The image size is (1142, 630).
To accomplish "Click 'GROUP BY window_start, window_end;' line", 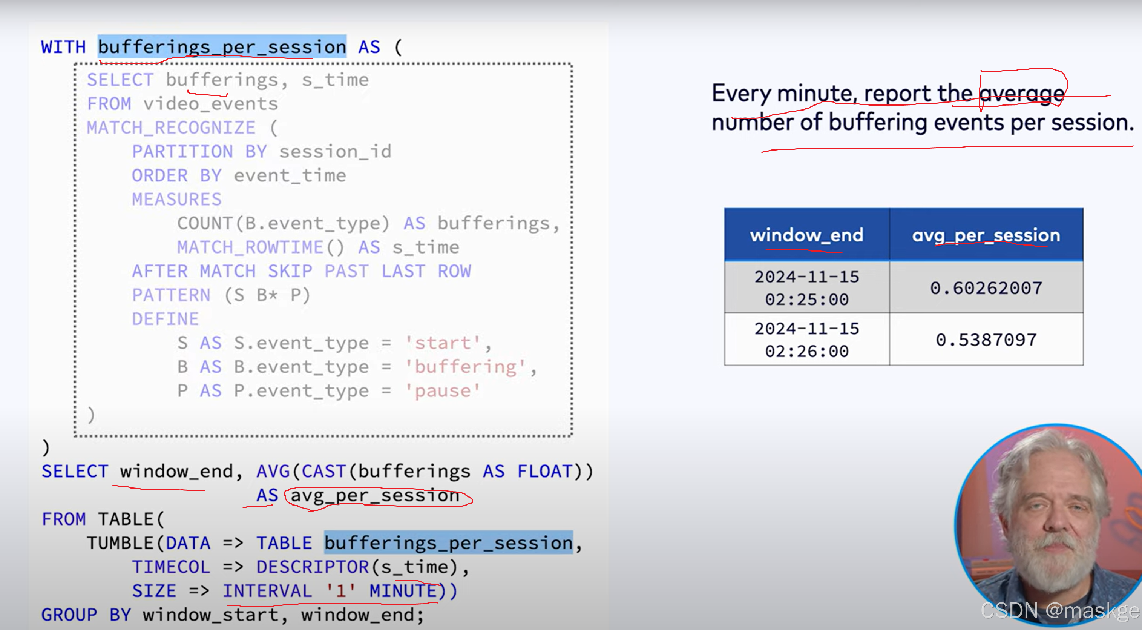I will (233, 615).
